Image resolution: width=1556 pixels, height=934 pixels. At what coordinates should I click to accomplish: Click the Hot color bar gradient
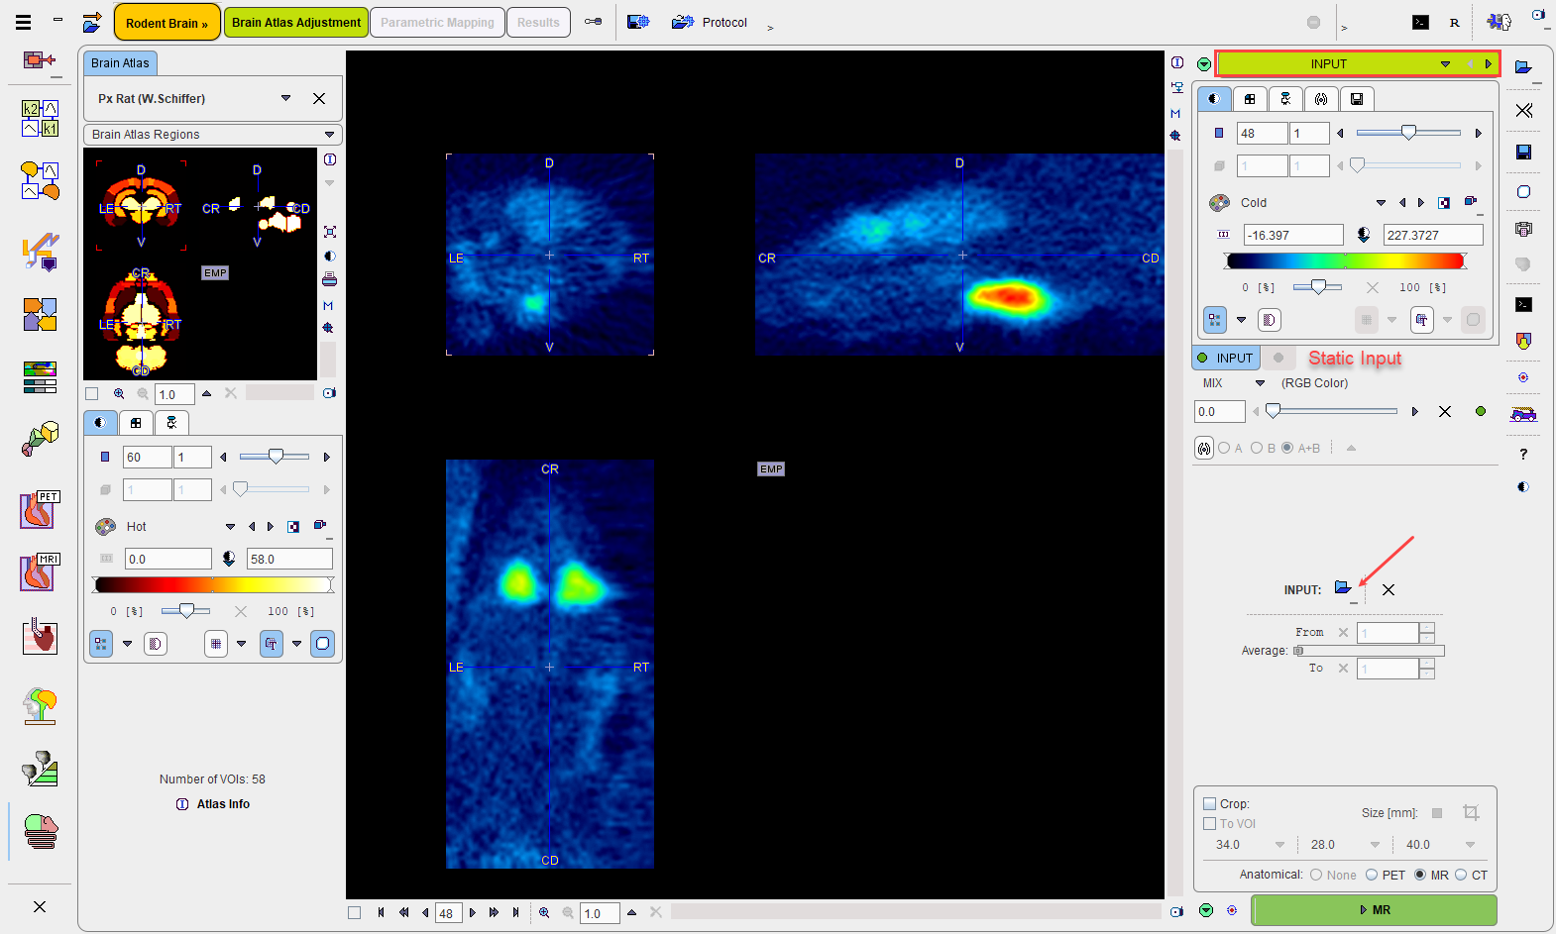pyautogui.click(x=213, y=584)
